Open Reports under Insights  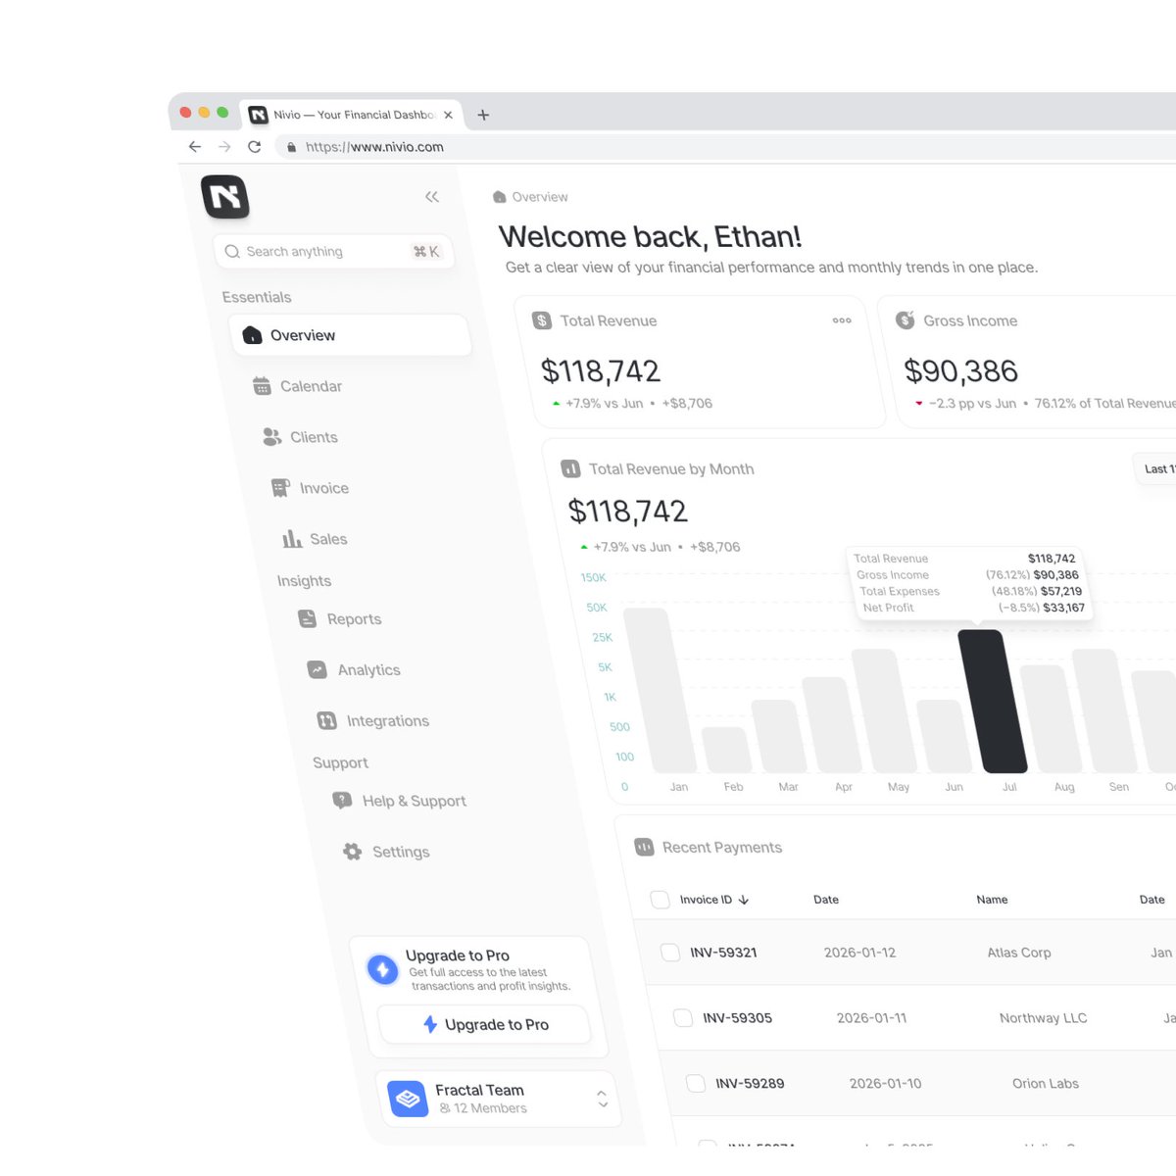[340, 619]
